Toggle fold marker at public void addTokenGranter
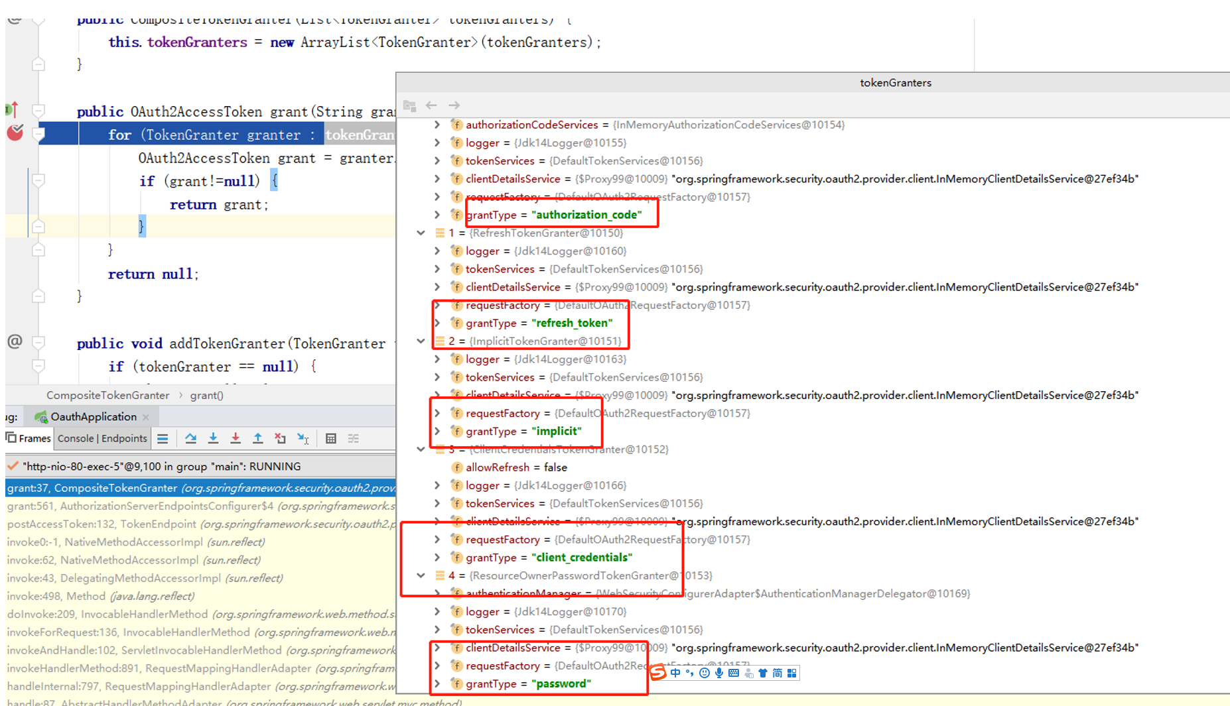 38,343
